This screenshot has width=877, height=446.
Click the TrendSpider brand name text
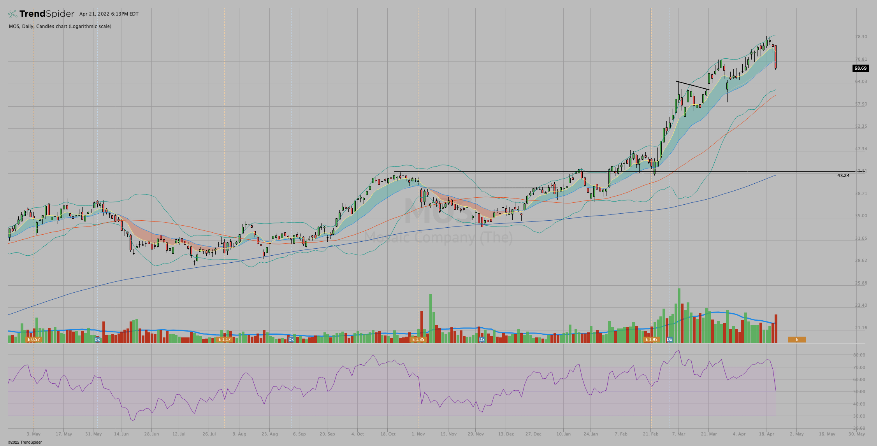click(47, 14)
